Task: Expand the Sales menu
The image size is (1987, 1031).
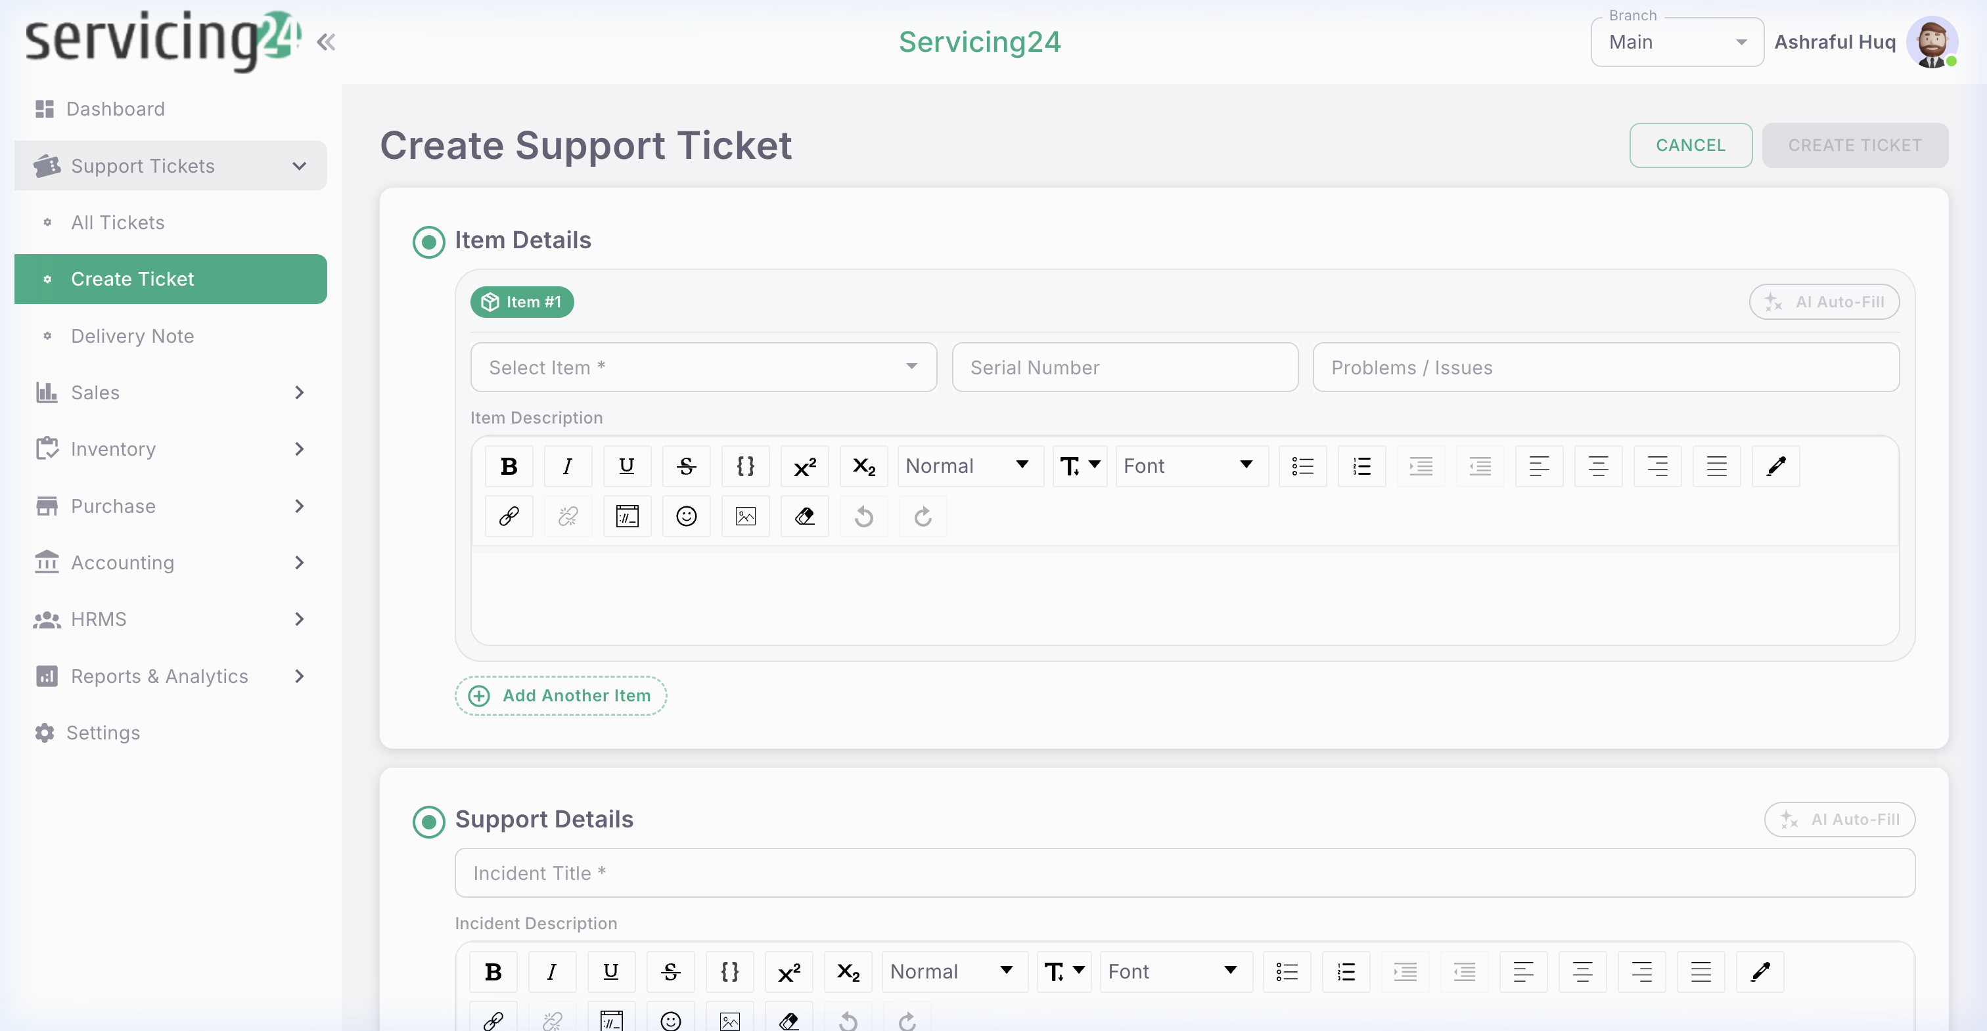Action: click(170, 392)
